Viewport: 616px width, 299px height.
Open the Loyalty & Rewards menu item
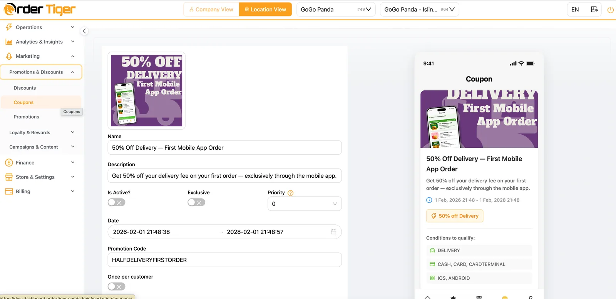(30, 133)
